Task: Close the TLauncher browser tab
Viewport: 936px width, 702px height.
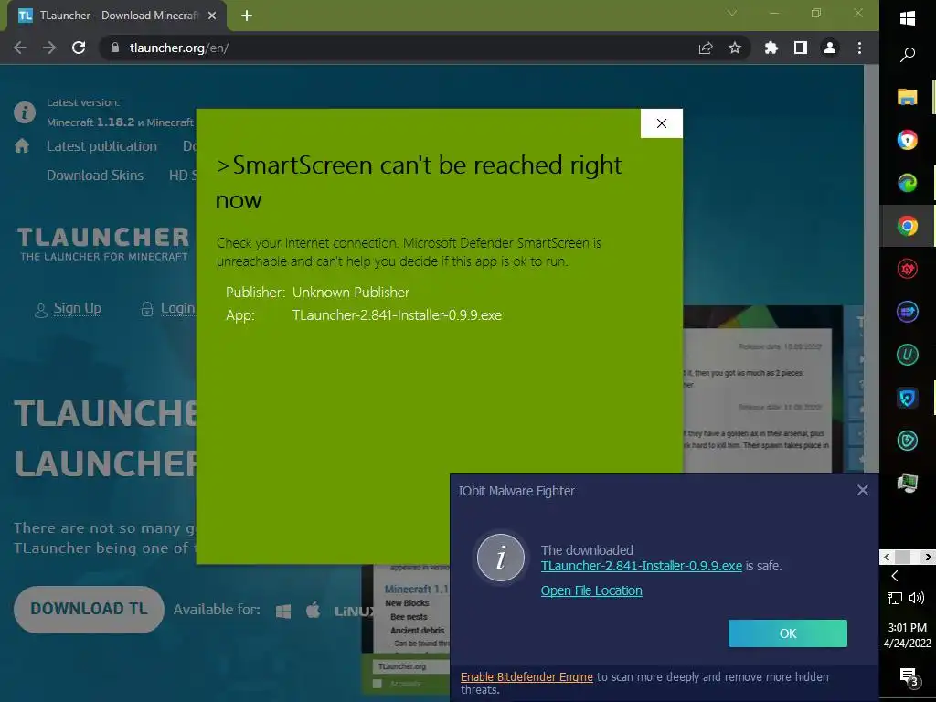Action: [212, 16]
